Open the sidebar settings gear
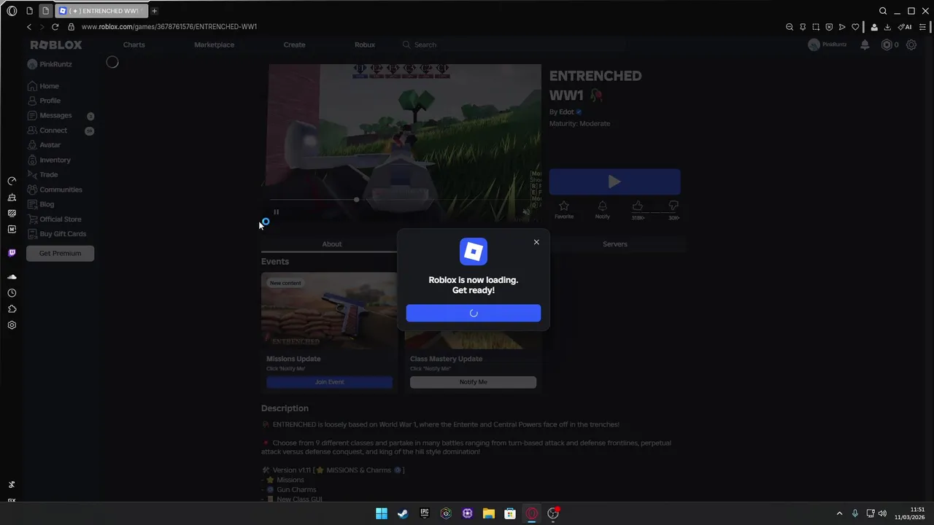This screenshot has height=525, width=934. coord(12,325)
